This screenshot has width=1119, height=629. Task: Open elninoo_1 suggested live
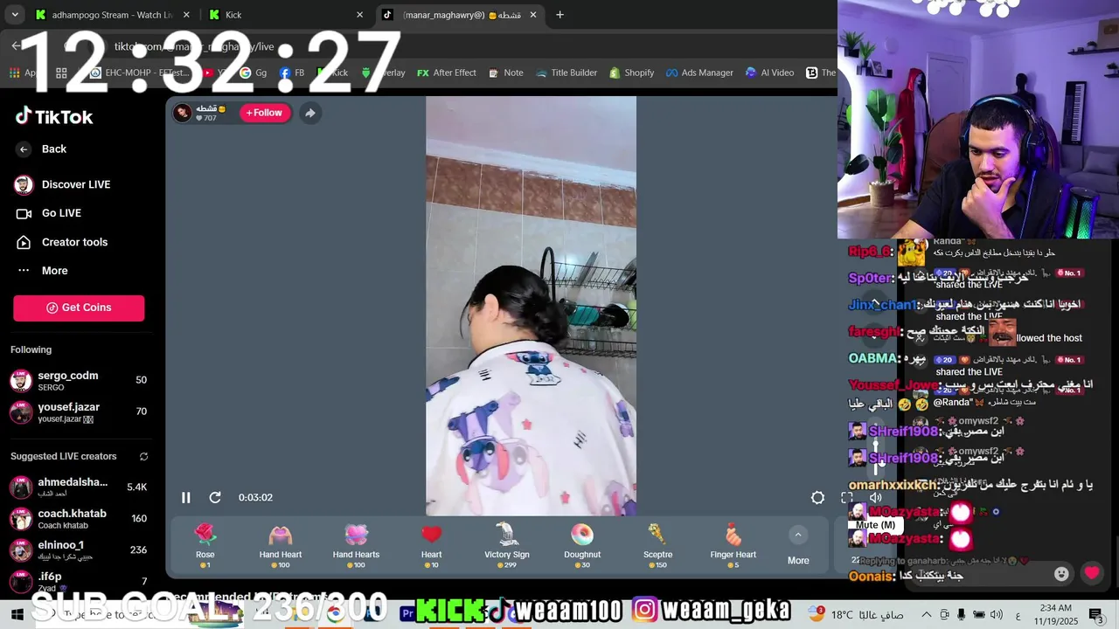click(79, 550)
